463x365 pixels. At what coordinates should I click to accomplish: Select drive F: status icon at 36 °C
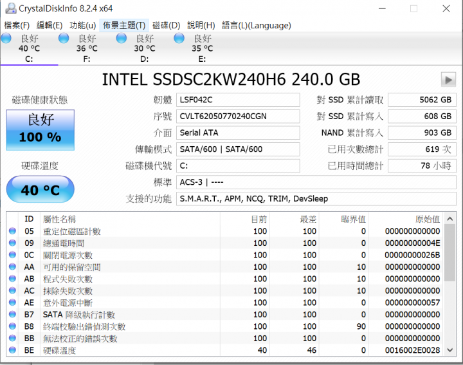(64, 39)
